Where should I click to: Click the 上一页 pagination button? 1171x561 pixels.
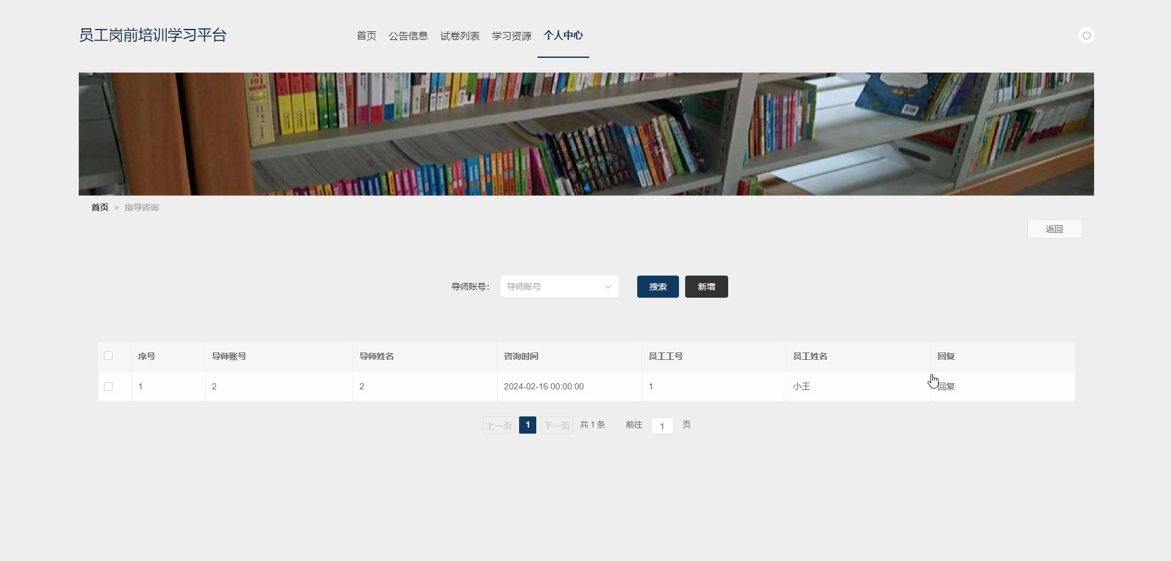pos(499,425)
